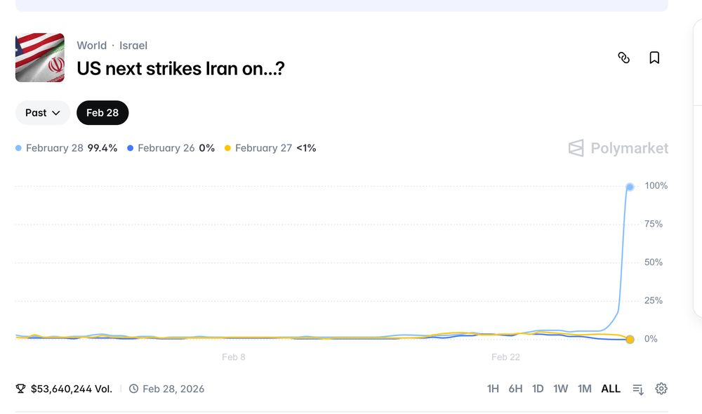Switch chart range to 6H
This screenshot has width=702, height=414.
pyautogui.click(x=515, y=389)
